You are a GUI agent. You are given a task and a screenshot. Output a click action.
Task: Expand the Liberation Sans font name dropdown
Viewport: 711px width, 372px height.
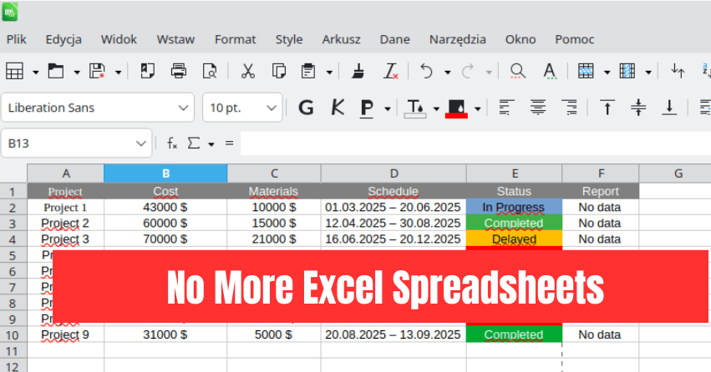(x=184, y=108)
